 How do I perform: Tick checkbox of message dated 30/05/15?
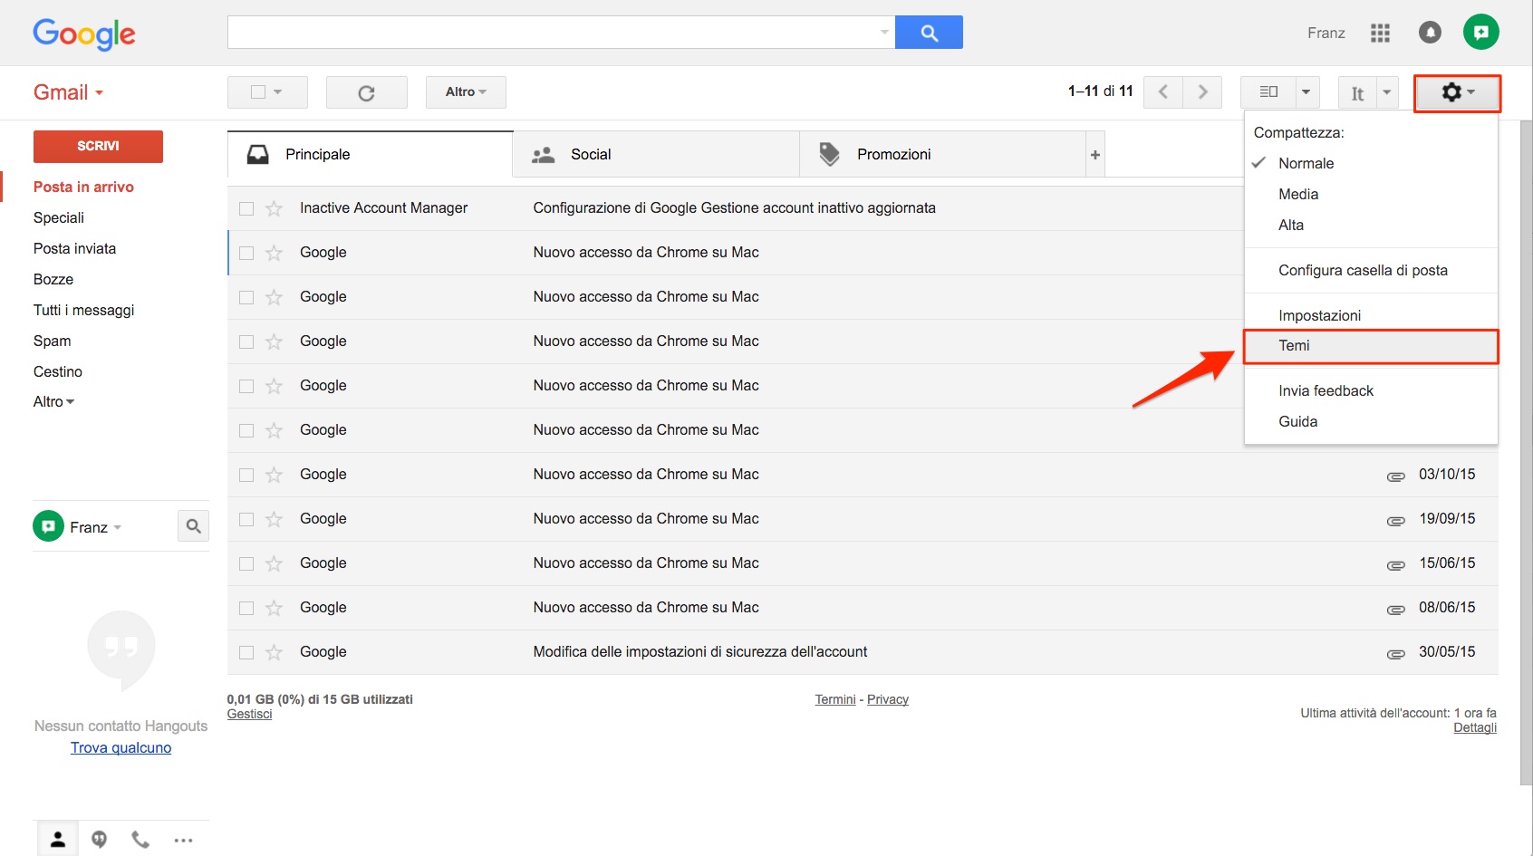246,652
